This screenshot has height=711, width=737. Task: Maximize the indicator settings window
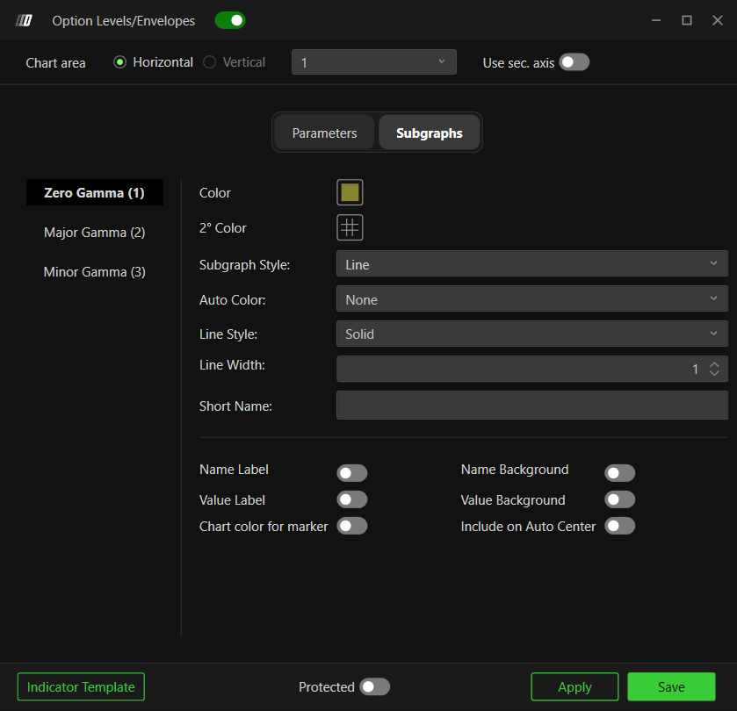(687, 21)
